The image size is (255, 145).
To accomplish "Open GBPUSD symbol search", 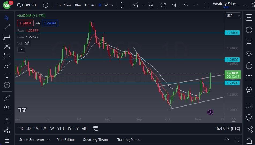I will click(x=27, y=5).
